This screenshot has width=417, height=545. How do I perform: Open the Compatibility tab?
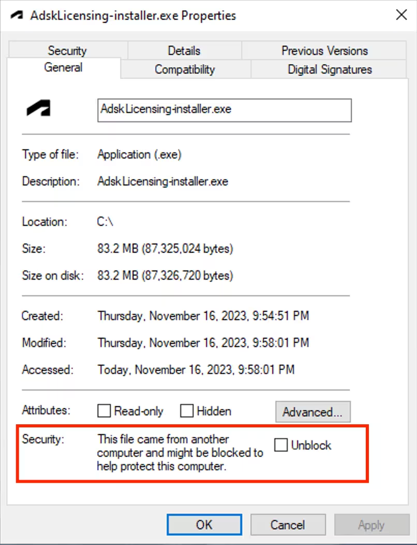(x=185, y=69)
